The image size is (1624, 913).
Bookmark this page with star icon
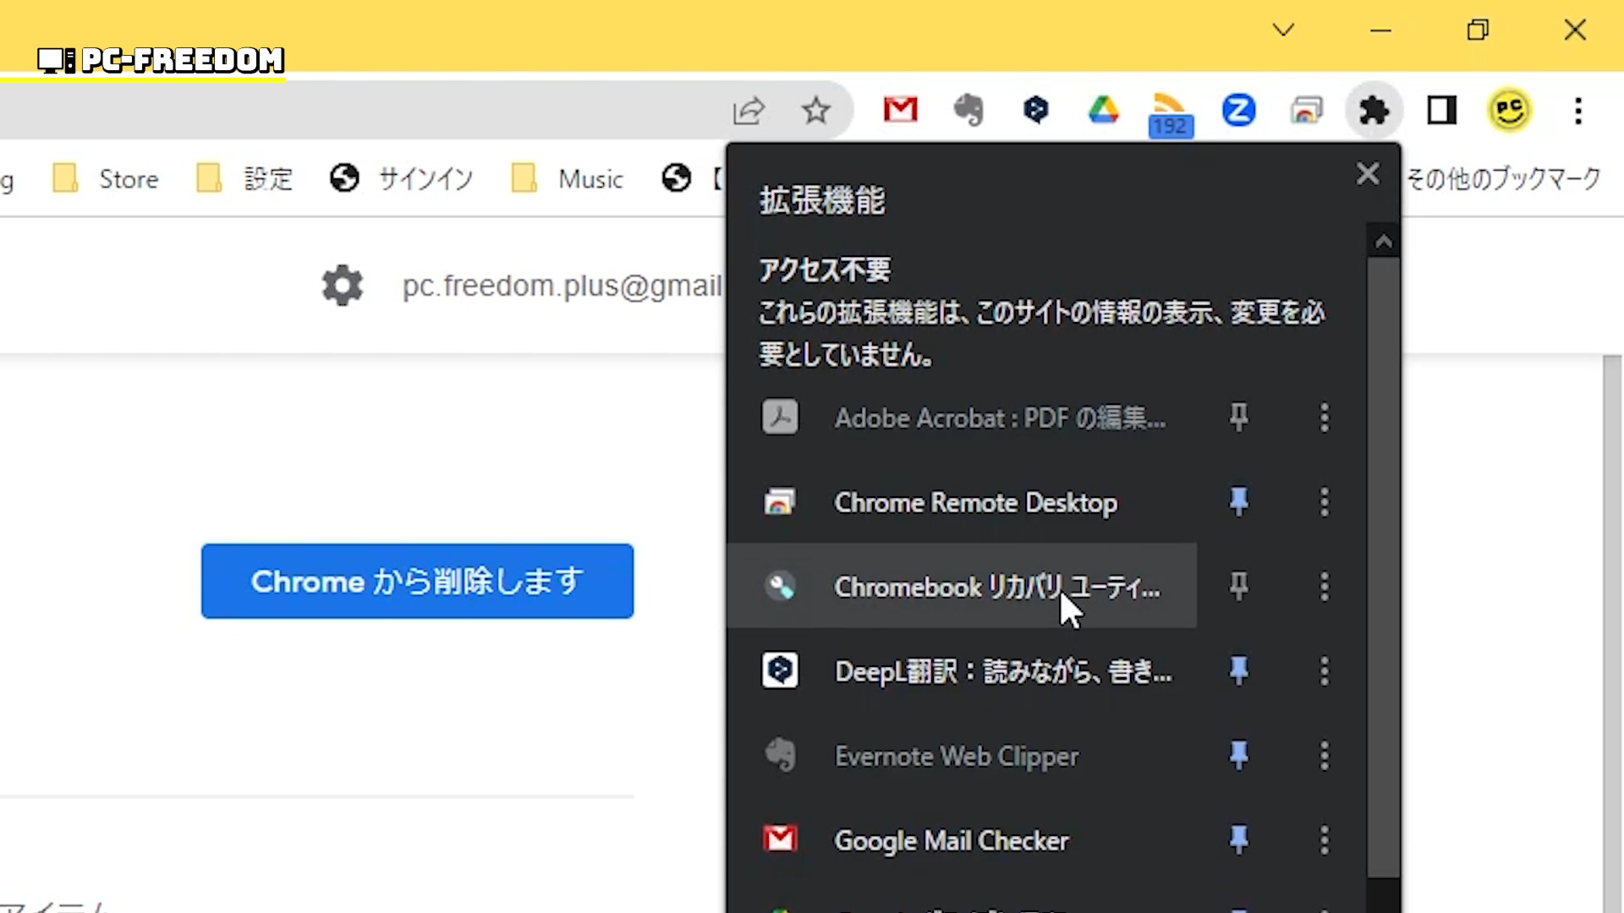(x=816, y=110)
